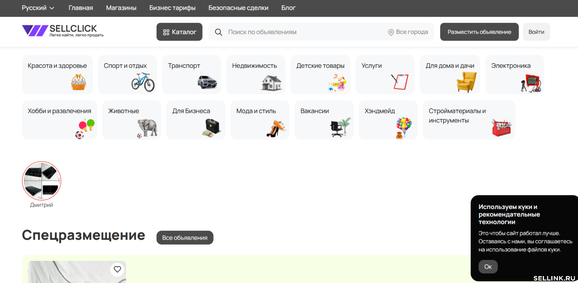Click the heart favorite icon on listing
This screenshot has width=578, height=283.
[x=117, y=269]
